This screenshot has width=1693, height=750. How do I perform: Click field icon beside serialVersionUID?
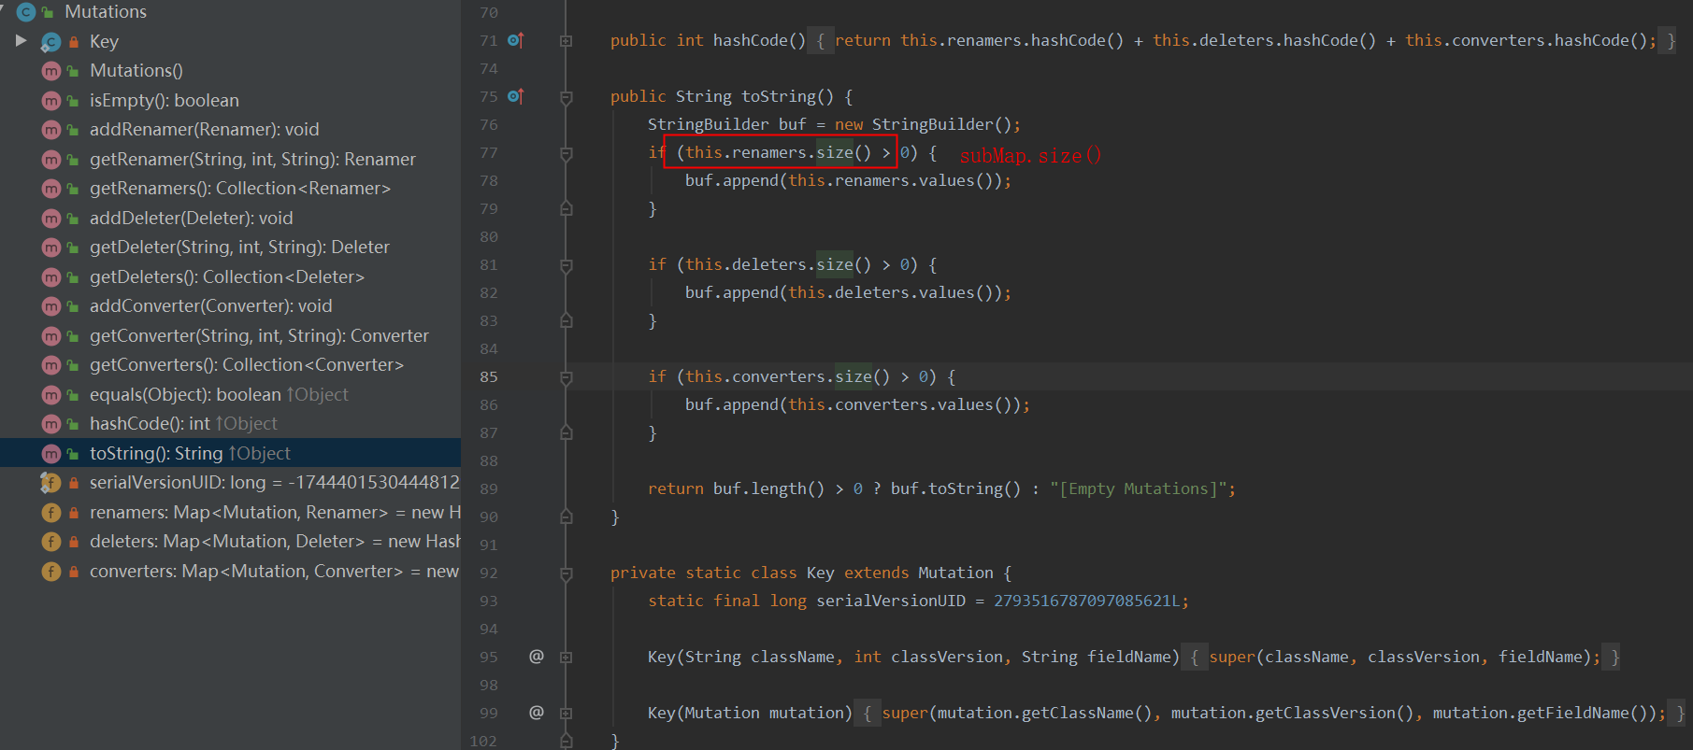click(x=50, y=483)
